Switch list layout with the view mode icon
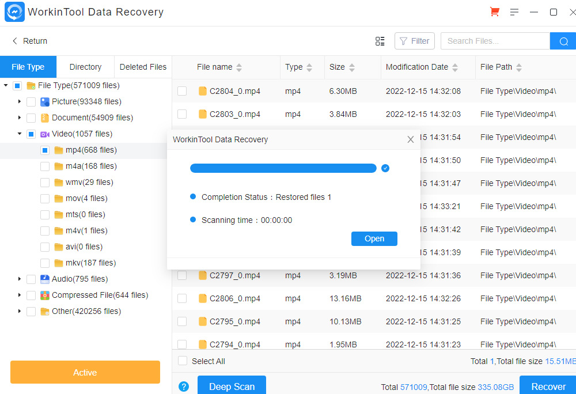 [380, 41]
